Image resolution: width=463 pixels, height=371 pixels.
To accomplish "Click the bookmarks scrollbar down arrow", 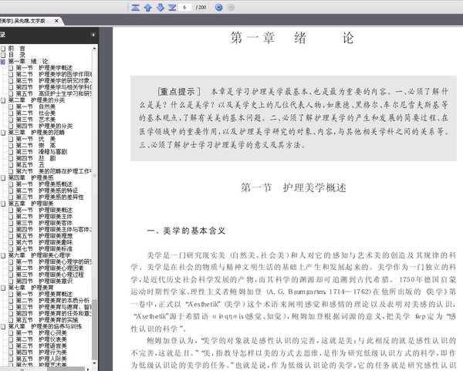I will pos(94,363).
